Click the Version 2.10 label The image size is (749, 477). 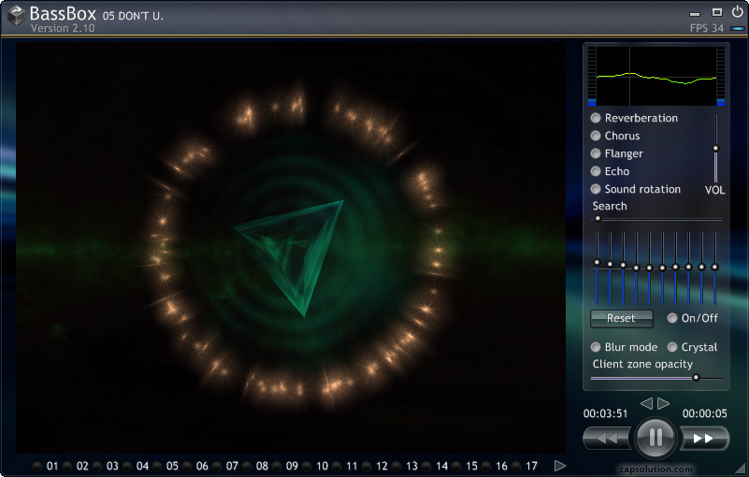(x=63, y=28)
